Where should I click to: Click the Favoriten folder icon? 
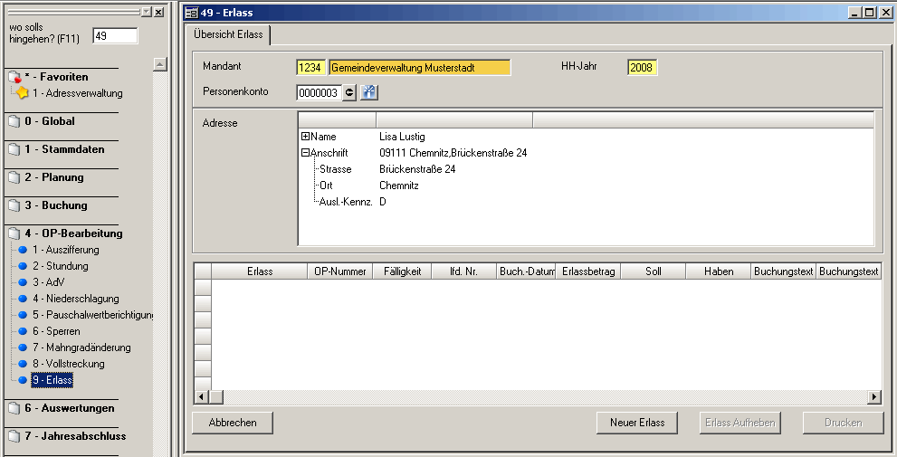pos(14,78)
